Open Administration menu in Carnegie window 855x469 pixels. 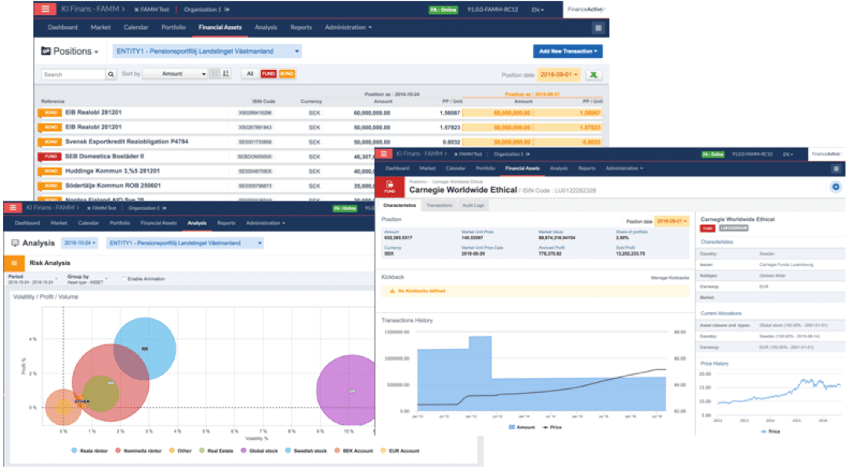point(625,169)
